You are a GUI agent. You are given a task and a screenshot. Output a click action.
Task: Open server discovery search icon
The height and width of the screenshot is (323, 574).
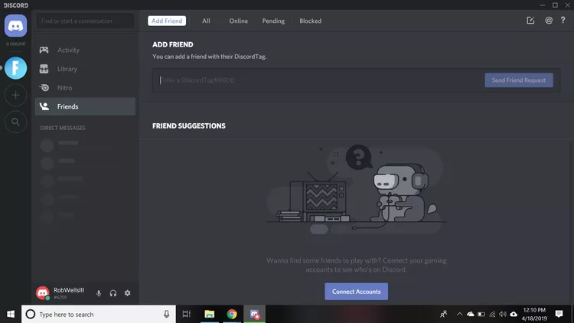coord(15,122)
